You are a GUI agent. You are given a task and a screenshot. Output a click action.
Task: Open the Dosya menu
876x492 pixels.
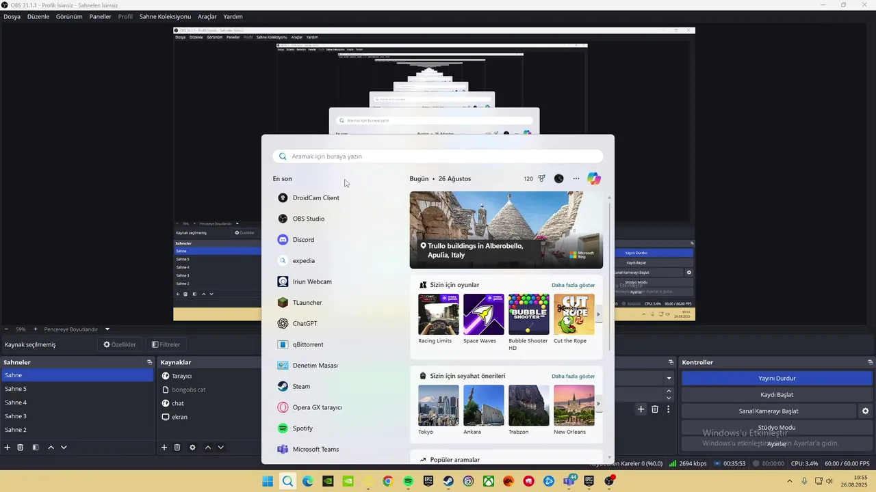coord(12,16)
